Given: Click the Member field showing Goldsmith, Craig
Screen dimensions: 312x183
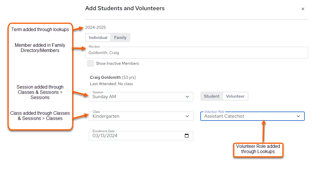Looking at the screenshot, I should click(196, 53).
